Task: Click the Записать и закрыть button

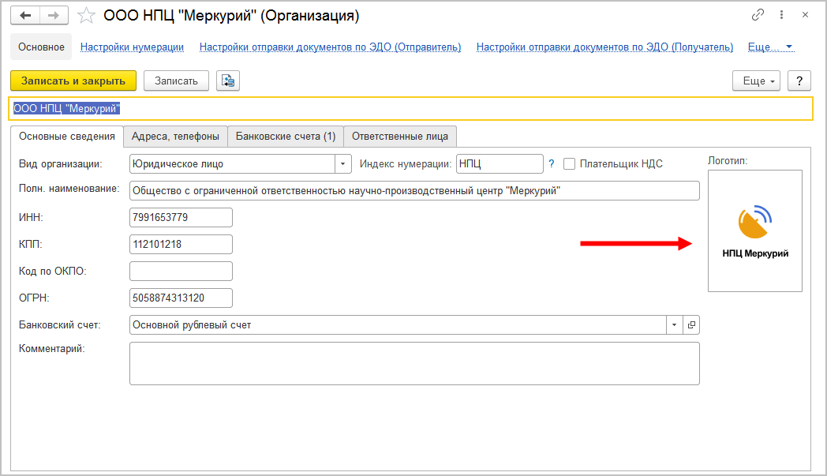Action: click(73, 81)
